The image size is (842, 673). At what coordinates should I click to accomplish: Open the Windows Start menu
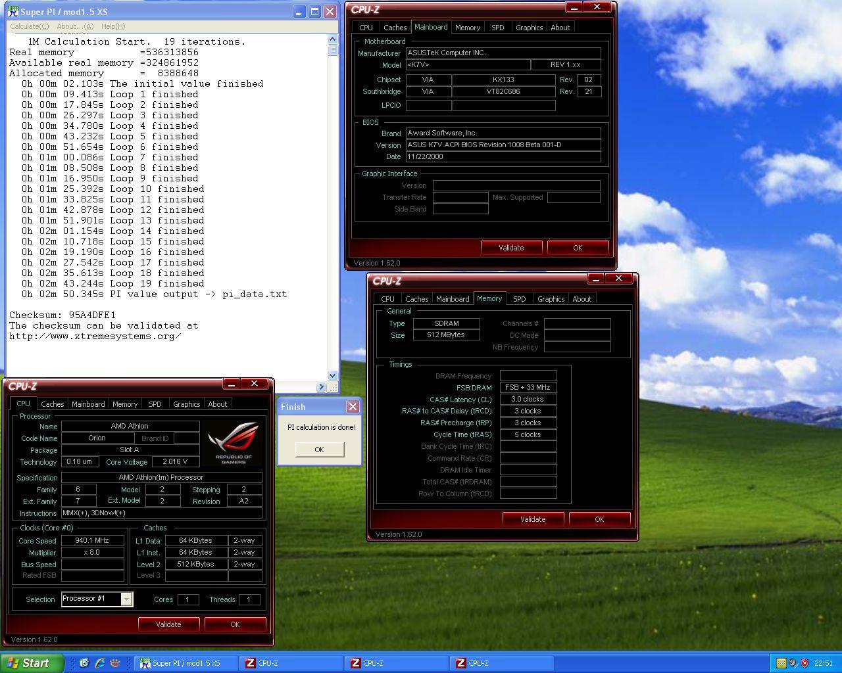(32, 663)
